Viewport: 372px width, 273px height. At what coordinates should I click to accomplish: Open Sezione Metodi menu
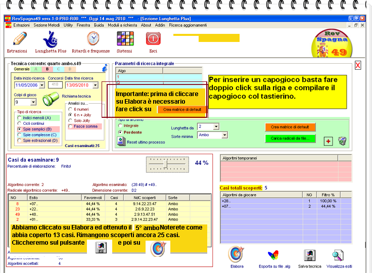click(46, 25)
